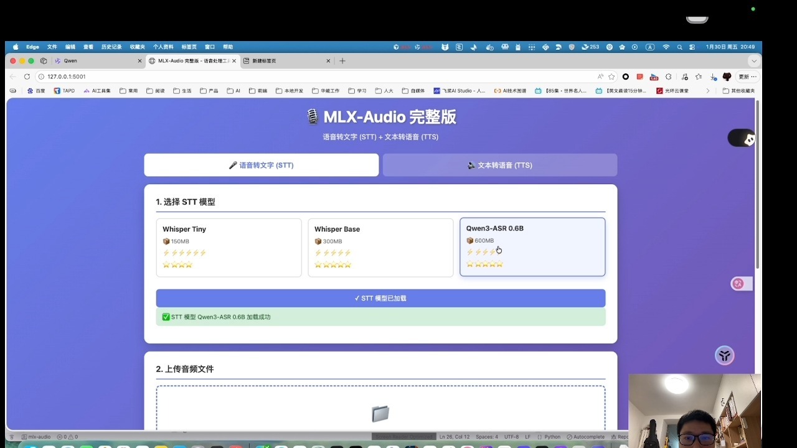The width and height of the screenshot is (797, 448).
Task: Expand the 华能工作 bookmarks folder
Action: pos(326,91)
